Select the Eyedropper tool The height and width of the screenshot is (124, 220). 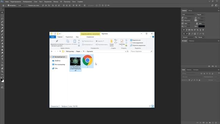(2, 28)
